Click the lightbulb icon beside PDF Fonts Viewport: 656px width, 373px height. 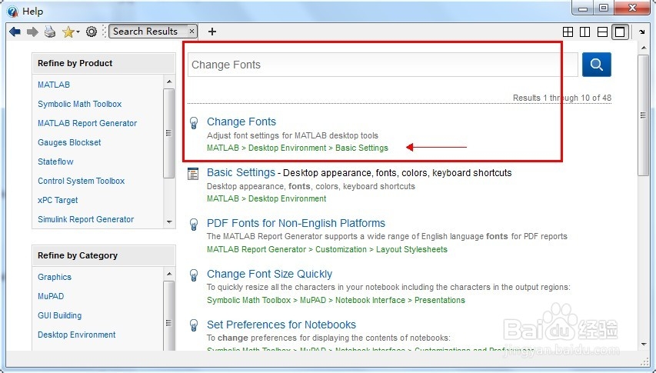coord(194,224)
